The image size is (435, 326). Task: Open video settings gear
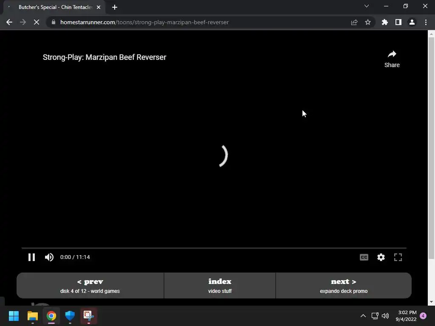(x=381, y=257)
